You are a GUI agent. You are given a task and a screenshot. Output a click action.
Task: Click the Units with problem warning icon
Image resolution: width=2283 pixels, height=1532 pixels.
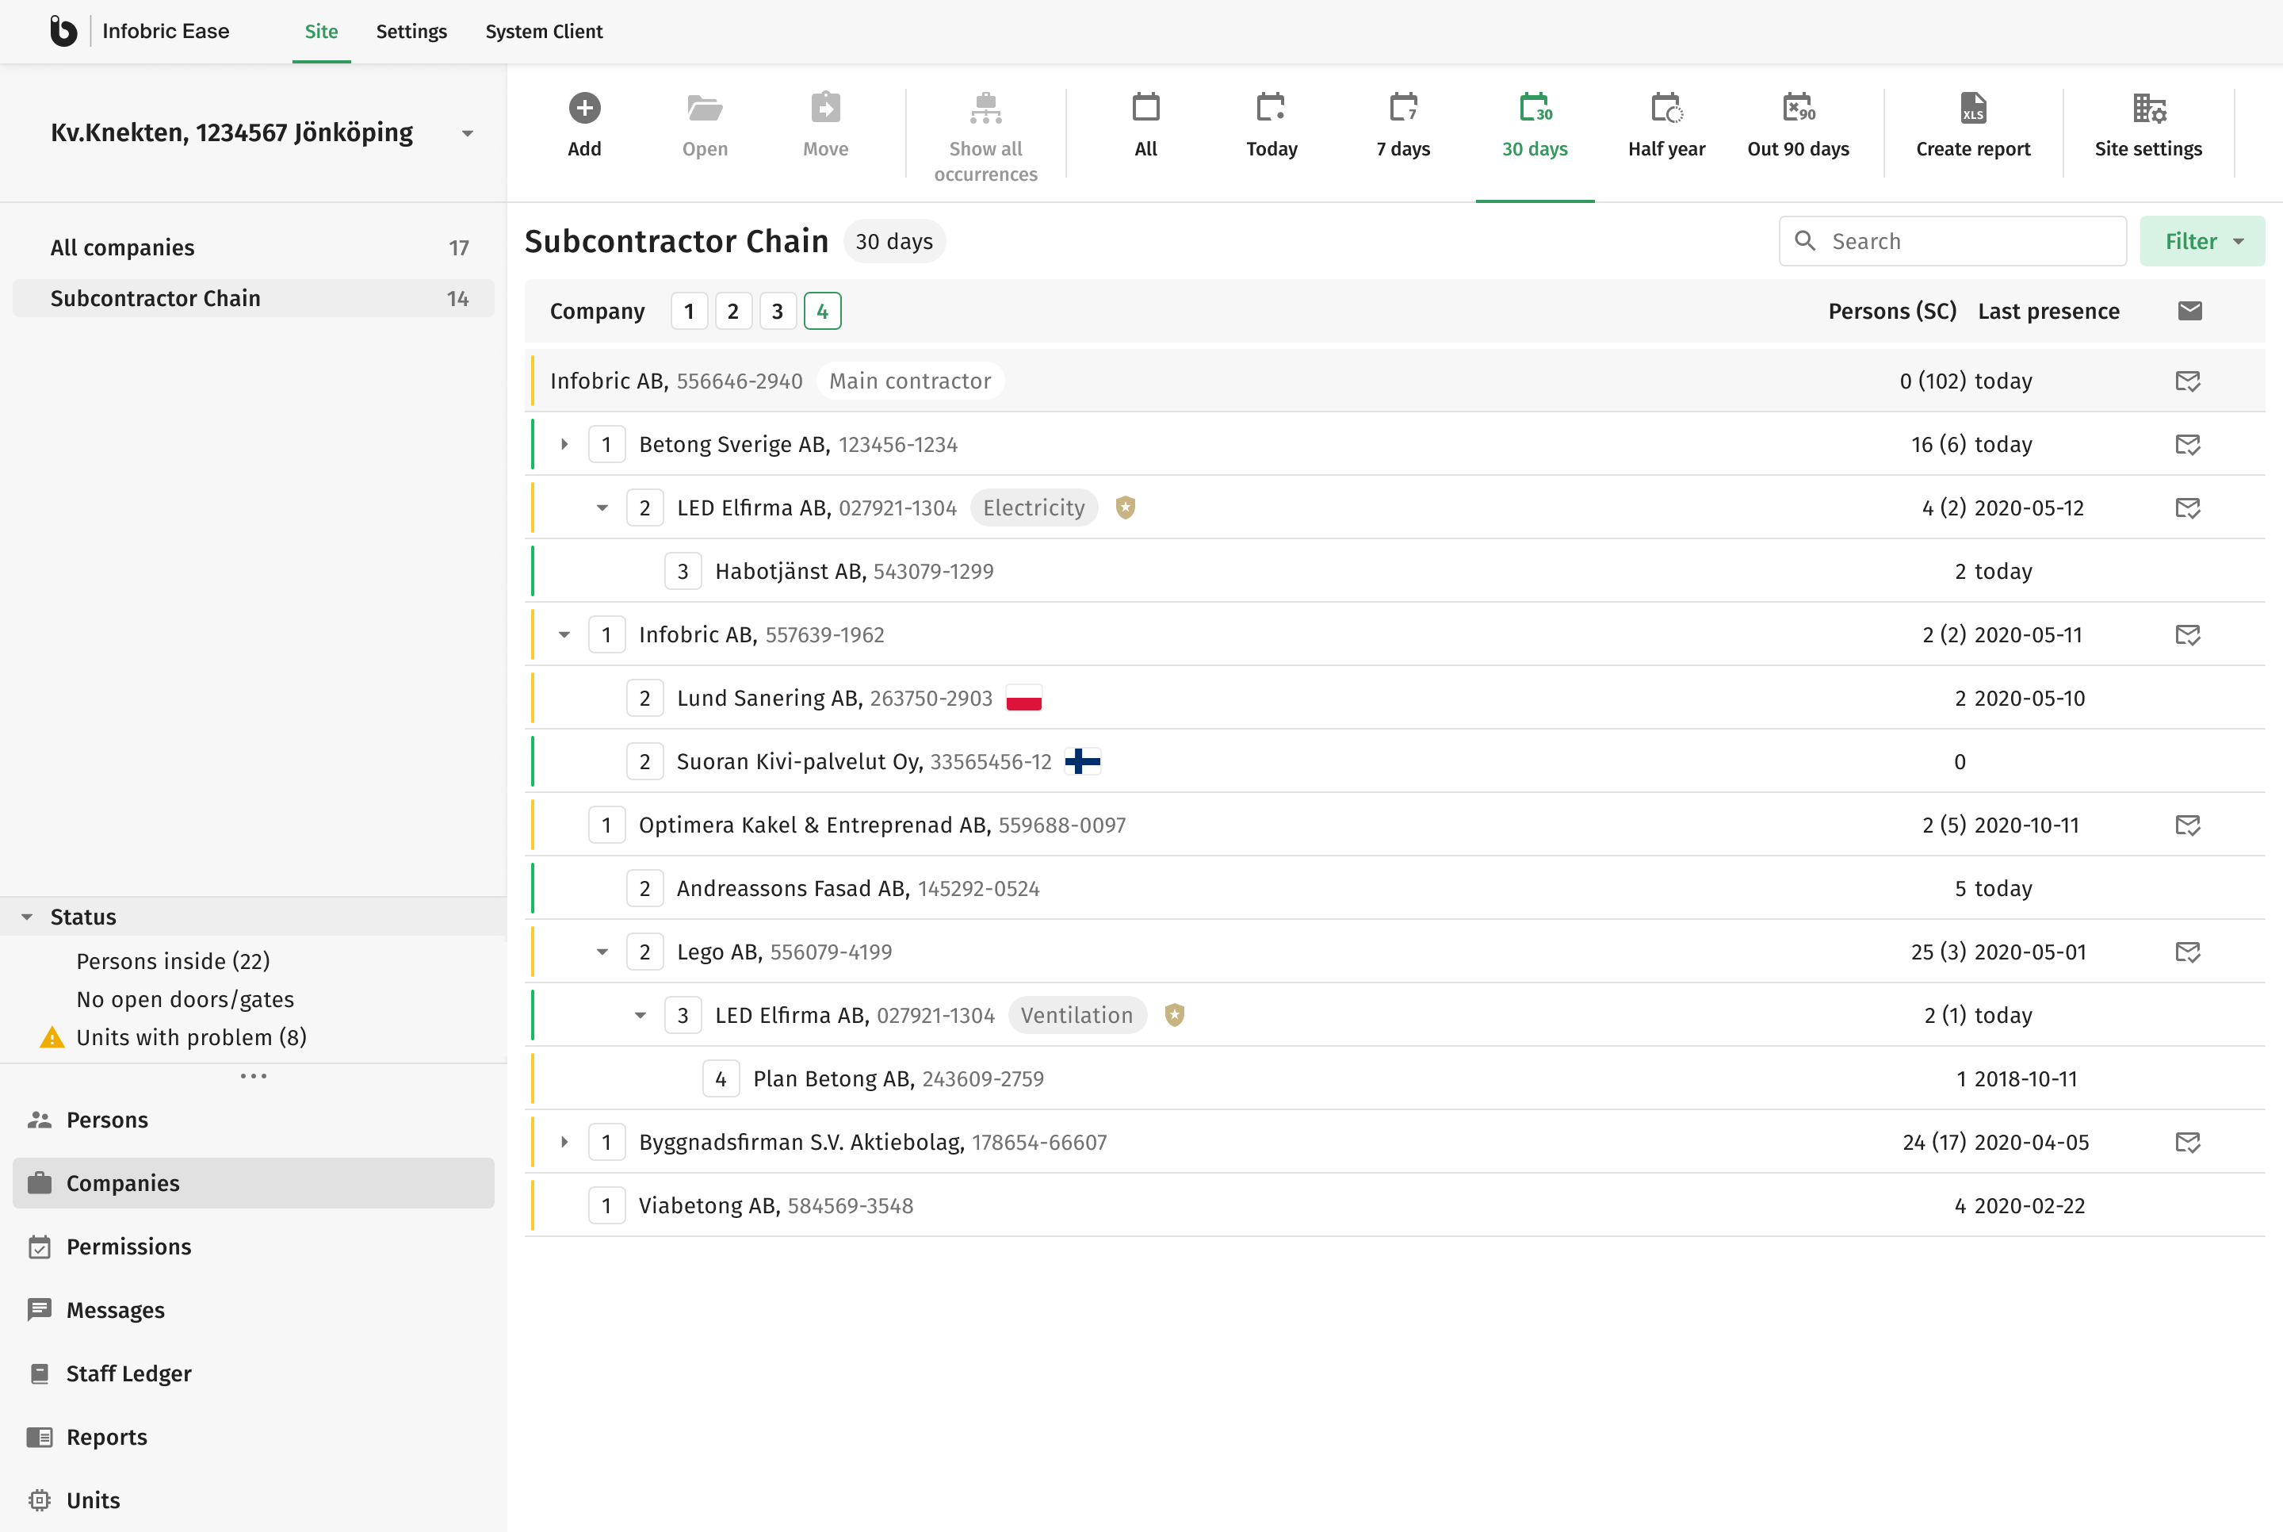[x=52, y=1038]
